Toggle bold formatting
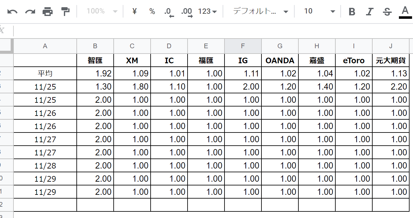413x218 pixels. tap(352, 12)
